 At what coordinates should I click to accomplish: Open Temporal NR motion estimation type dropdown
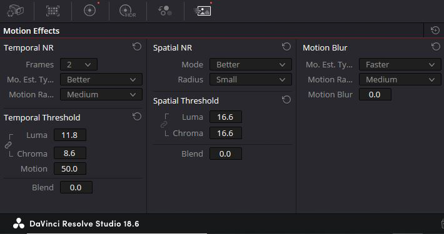[101, 79]
